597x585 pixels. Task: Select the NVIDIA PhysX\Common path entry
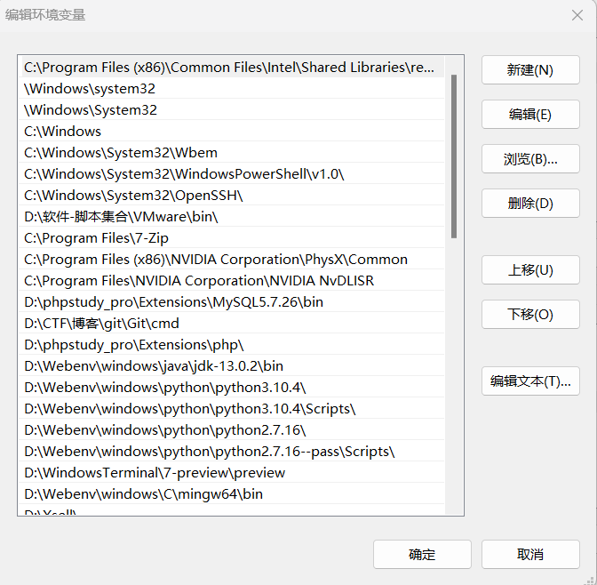216,260
